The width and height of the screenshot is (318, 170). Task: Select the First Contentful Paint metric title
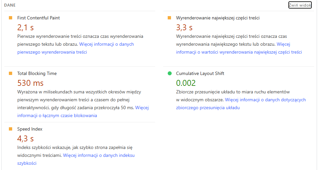[38, 18]
